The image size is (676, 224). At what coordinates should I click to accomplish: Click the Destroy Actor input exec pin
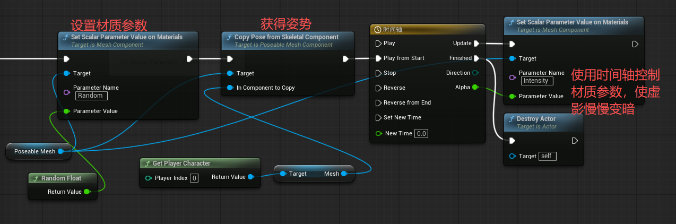coord(512,141)
